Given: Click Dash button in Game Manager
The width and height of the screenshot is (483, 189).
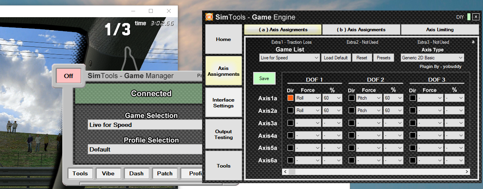Looking at the screenshot, I should [137, 173].
